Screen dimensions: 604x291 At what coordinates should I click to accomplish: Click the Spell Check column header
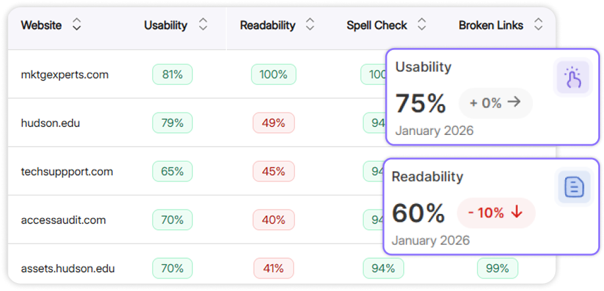coord(377,26)
